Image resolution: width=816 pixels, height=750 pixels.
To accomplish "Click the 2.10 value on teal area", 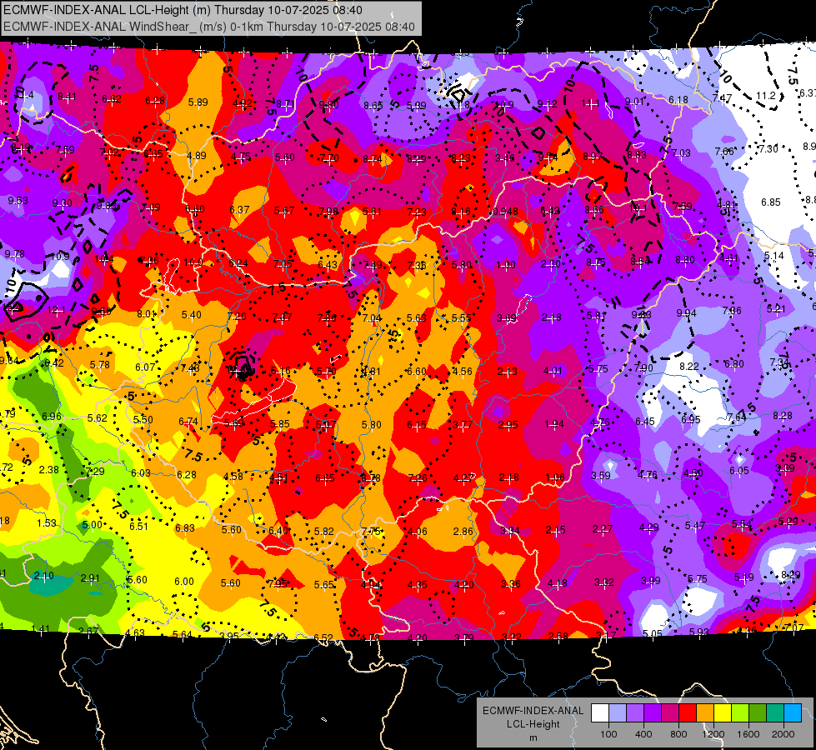I will pyautogui.click(x=43, y=576).
